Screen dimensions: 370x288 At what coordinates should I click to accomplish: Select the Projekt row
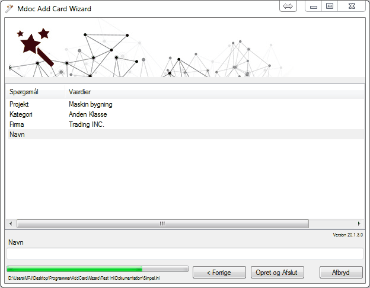click(20, 104)
